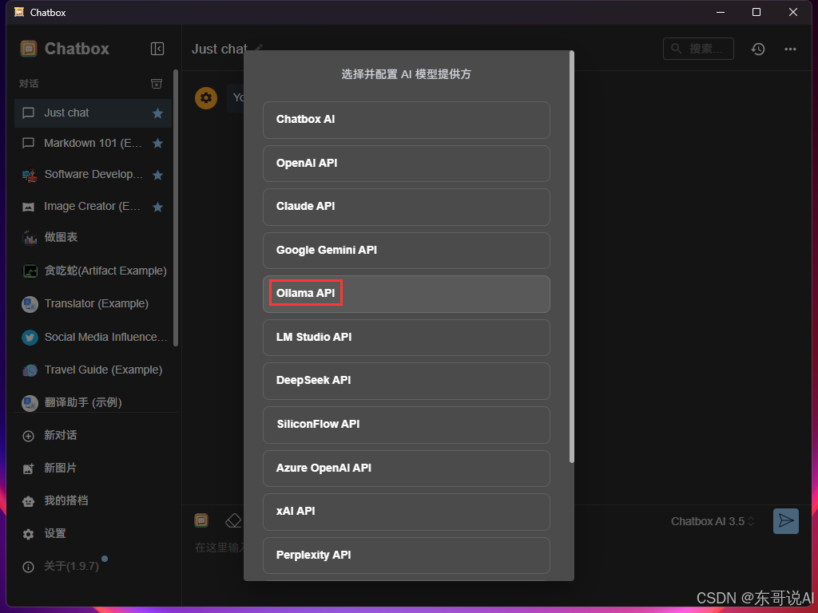Click the Software Developer avatar icon
Image resolution: width=818 pixels, height=613 pixels.
click(30, 175)
